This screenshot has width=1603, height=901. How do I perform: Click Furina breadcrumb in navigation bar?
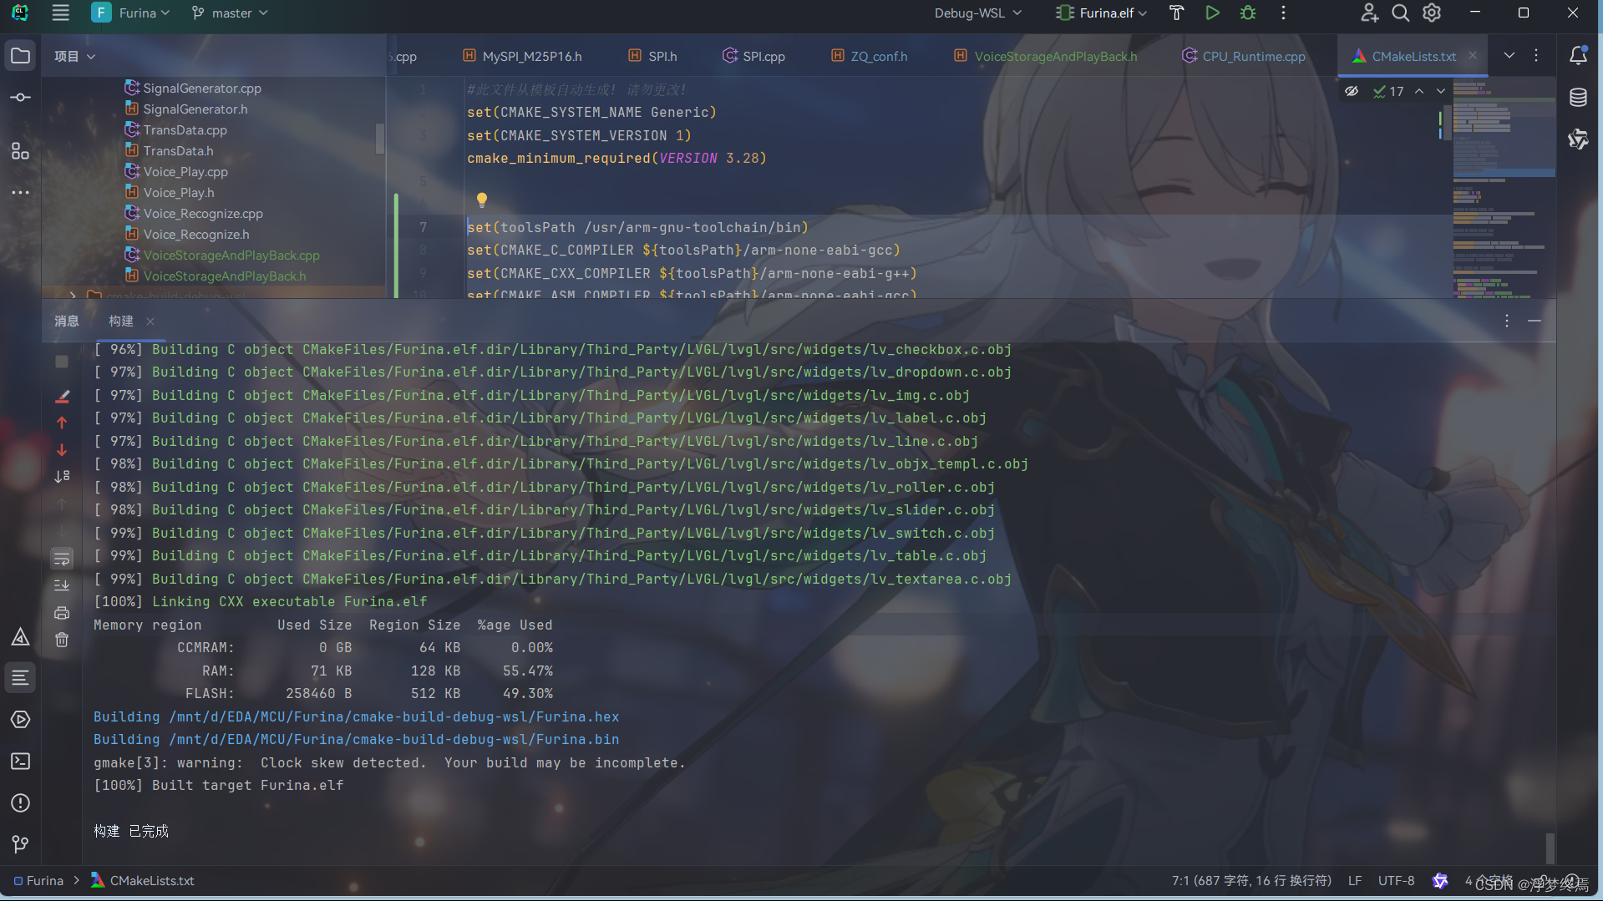pos(38,880)
